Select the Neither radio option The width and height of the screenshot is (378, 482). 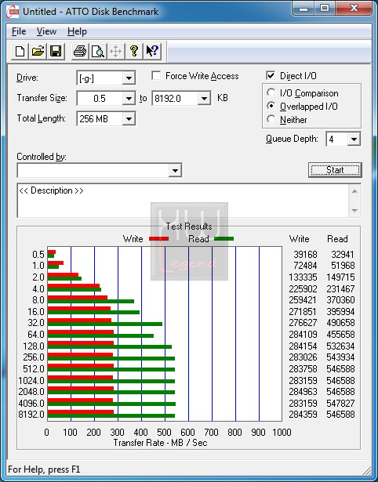point(271,119)
